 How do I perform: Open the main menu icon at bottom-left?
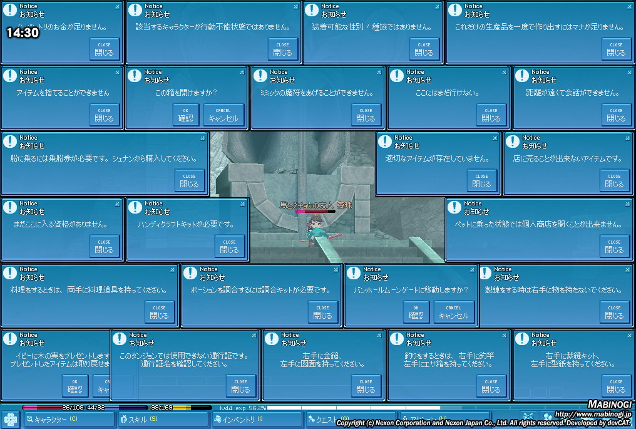pyautogui.click(x=10, y=420)
